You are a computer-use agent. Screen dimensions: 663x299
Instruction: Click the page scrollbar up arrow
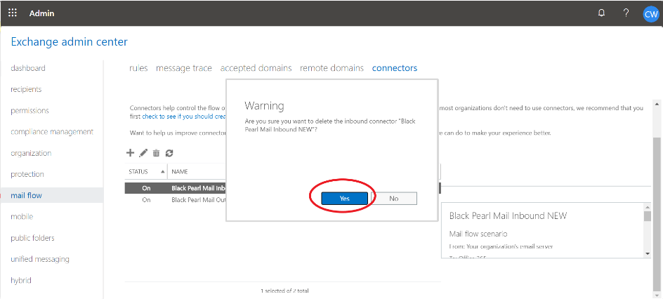[657, 103]
